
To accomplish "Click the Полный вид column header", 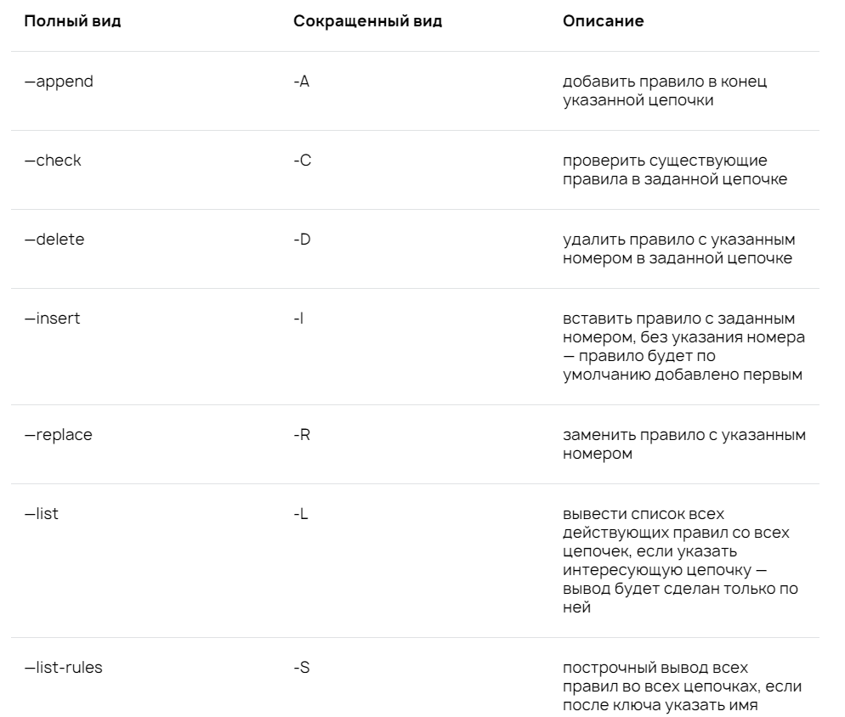I will coord(73,21).
